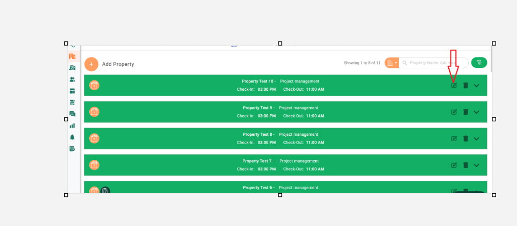517x226 pixels.
Task: Select the Property Test 7 title text
Action: pyautogui.click(x=257, y=161)
